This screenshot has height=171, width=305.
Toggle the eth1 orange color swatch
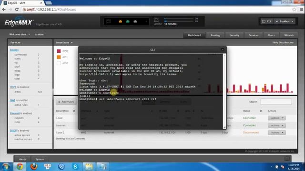click(59, 57)
